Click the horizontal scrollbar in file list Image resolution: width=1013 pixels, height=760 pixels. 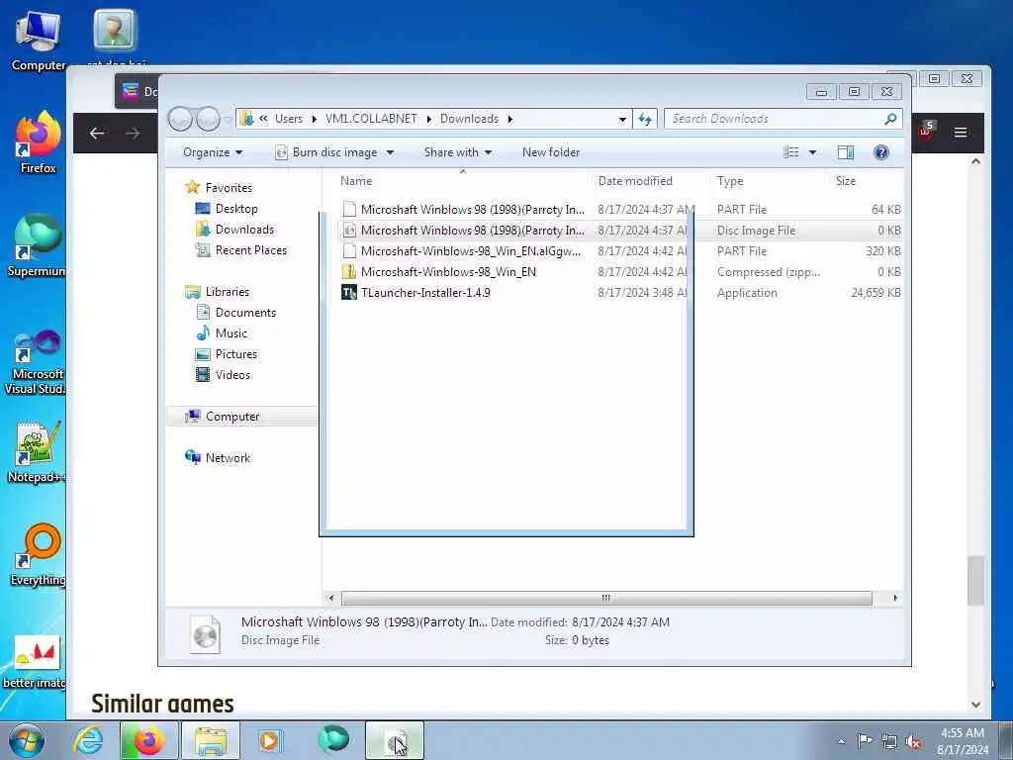606,598
